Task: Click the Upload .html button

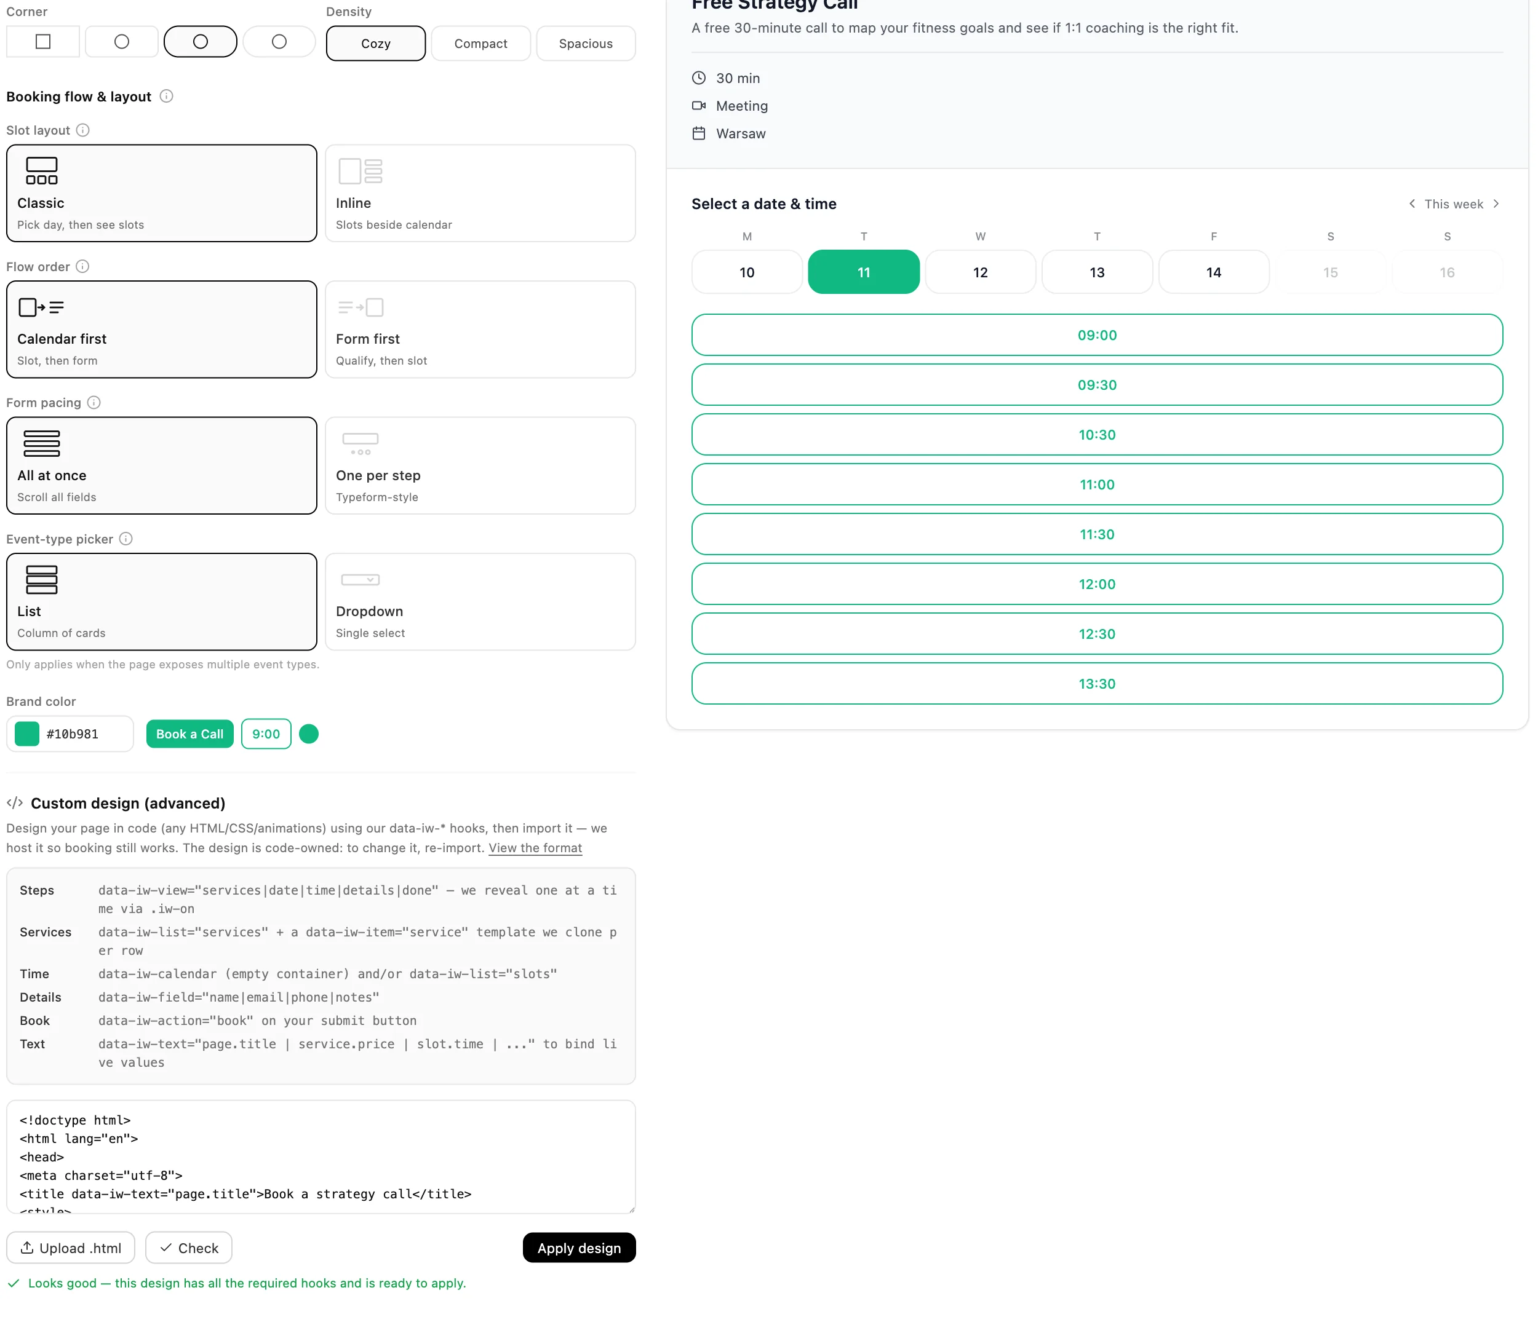Action: coord(71,1248)
